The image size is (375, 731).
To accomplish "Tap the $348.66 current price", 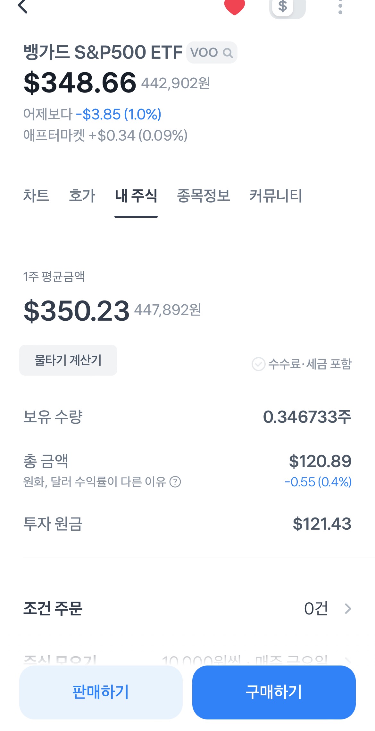I will pos(80,83).
